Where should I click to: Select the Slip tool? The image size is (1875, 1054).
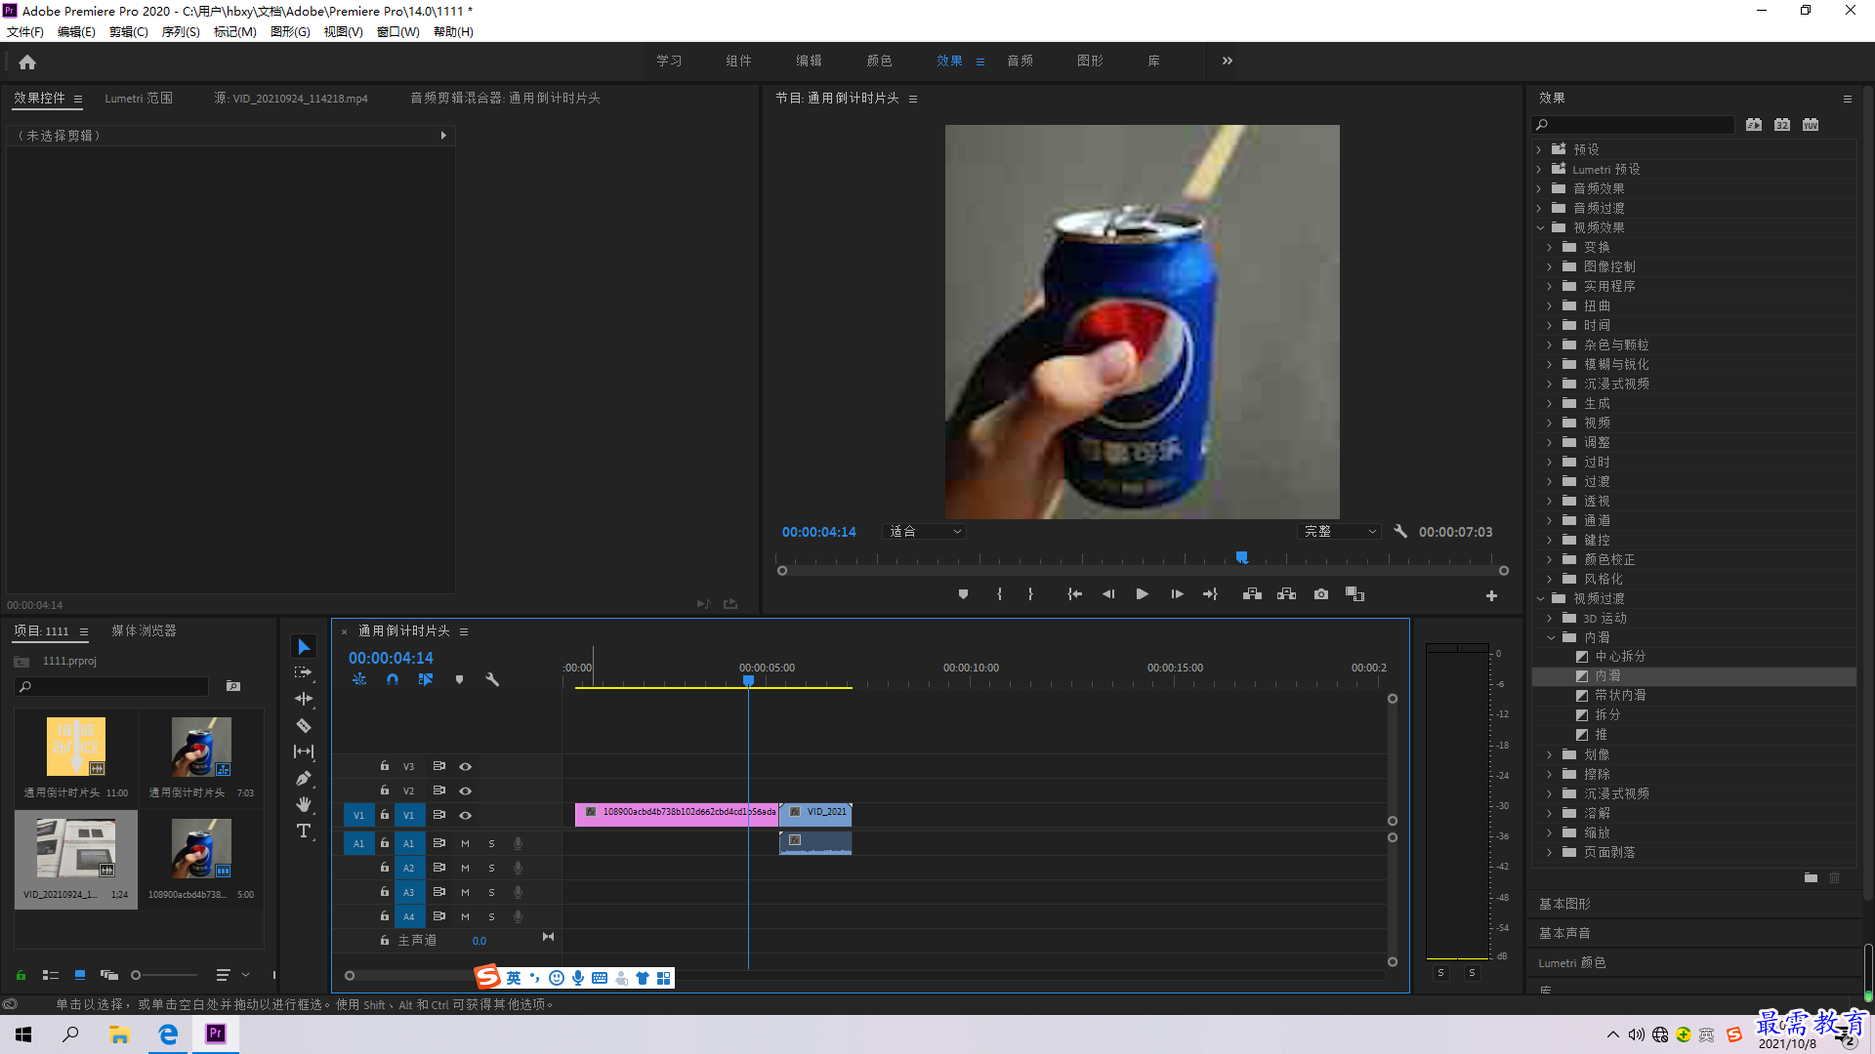pos(304,751)
